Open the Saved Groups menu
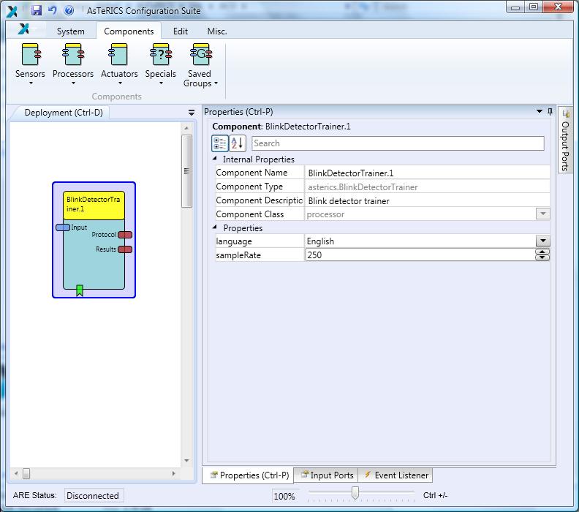 (x=200, y=65)
